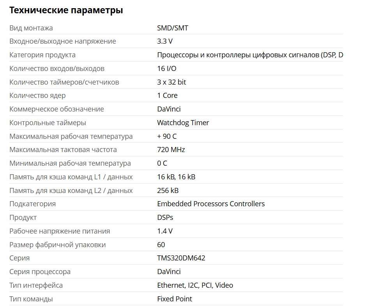Click the truncated "Процессоры и контроллеры цифровых сигналов" value
379x308 pixels.
coord(250,55)
